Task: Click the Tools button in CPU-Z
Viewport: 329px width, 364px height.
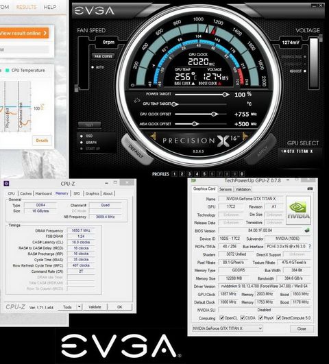Action: [x=67, y=307]
